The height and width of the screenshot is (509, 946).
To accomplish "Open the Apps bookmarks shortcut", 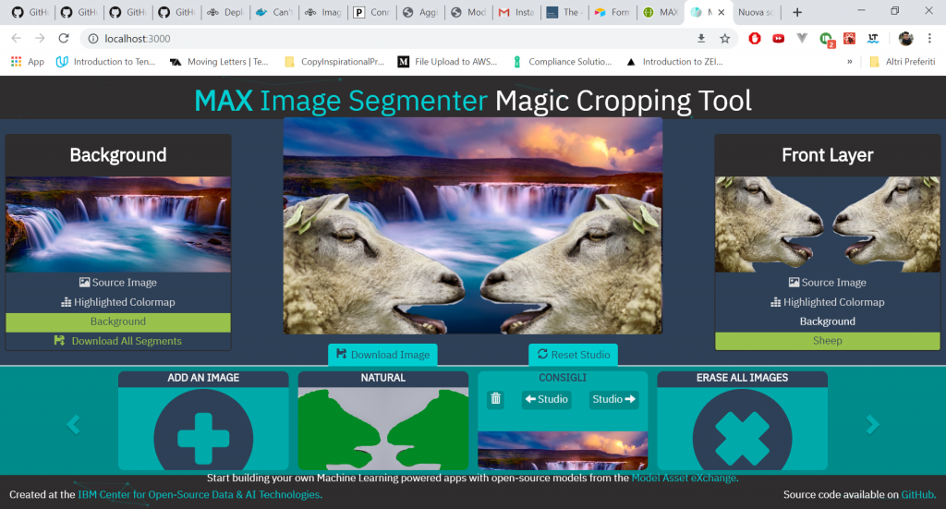I will [x=28, y=62].
